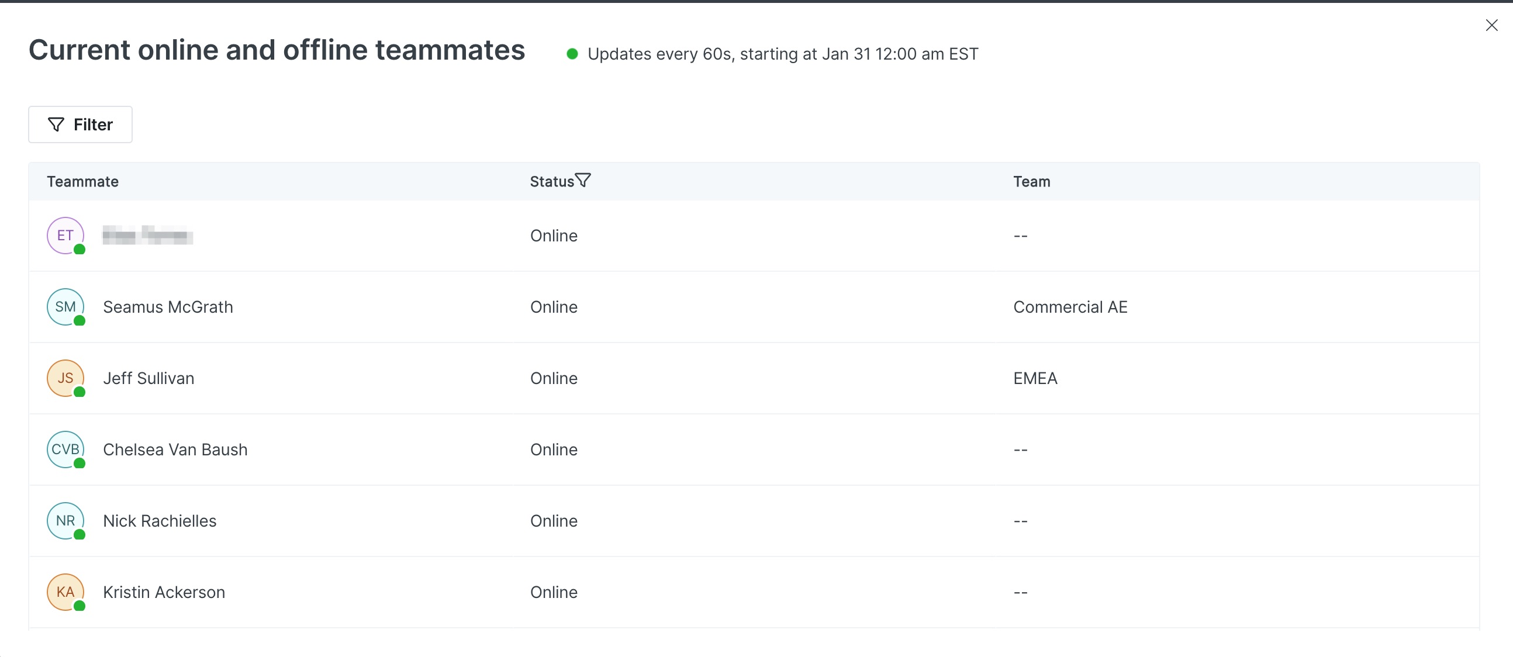Click Online status for Seamus McGrath
Image resolution: width=1513 pixels, height=657 pixels.
pyautogui.click(x=554, y=307)
